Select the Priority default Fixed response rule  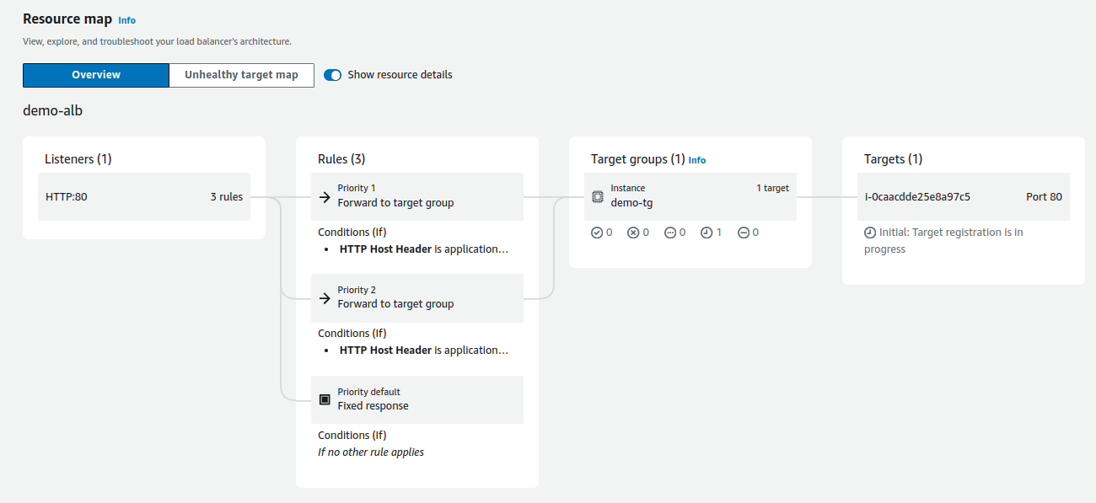click(x=417, y=399)
